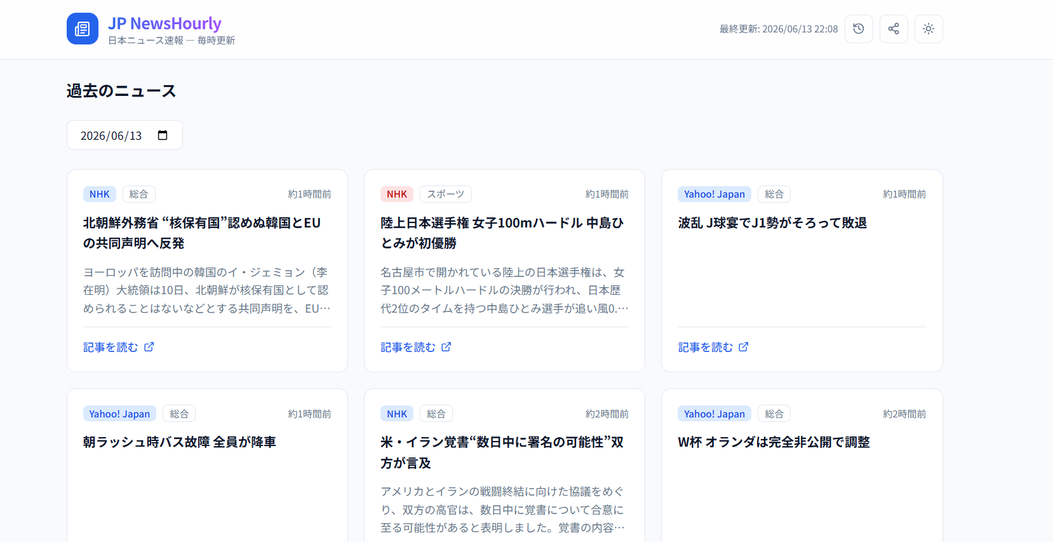Viewport: 1053px width, 542px height.
Task: Open 記事を読む link for 北朝鮮外務省 article
Action: [x=119, y=347]
